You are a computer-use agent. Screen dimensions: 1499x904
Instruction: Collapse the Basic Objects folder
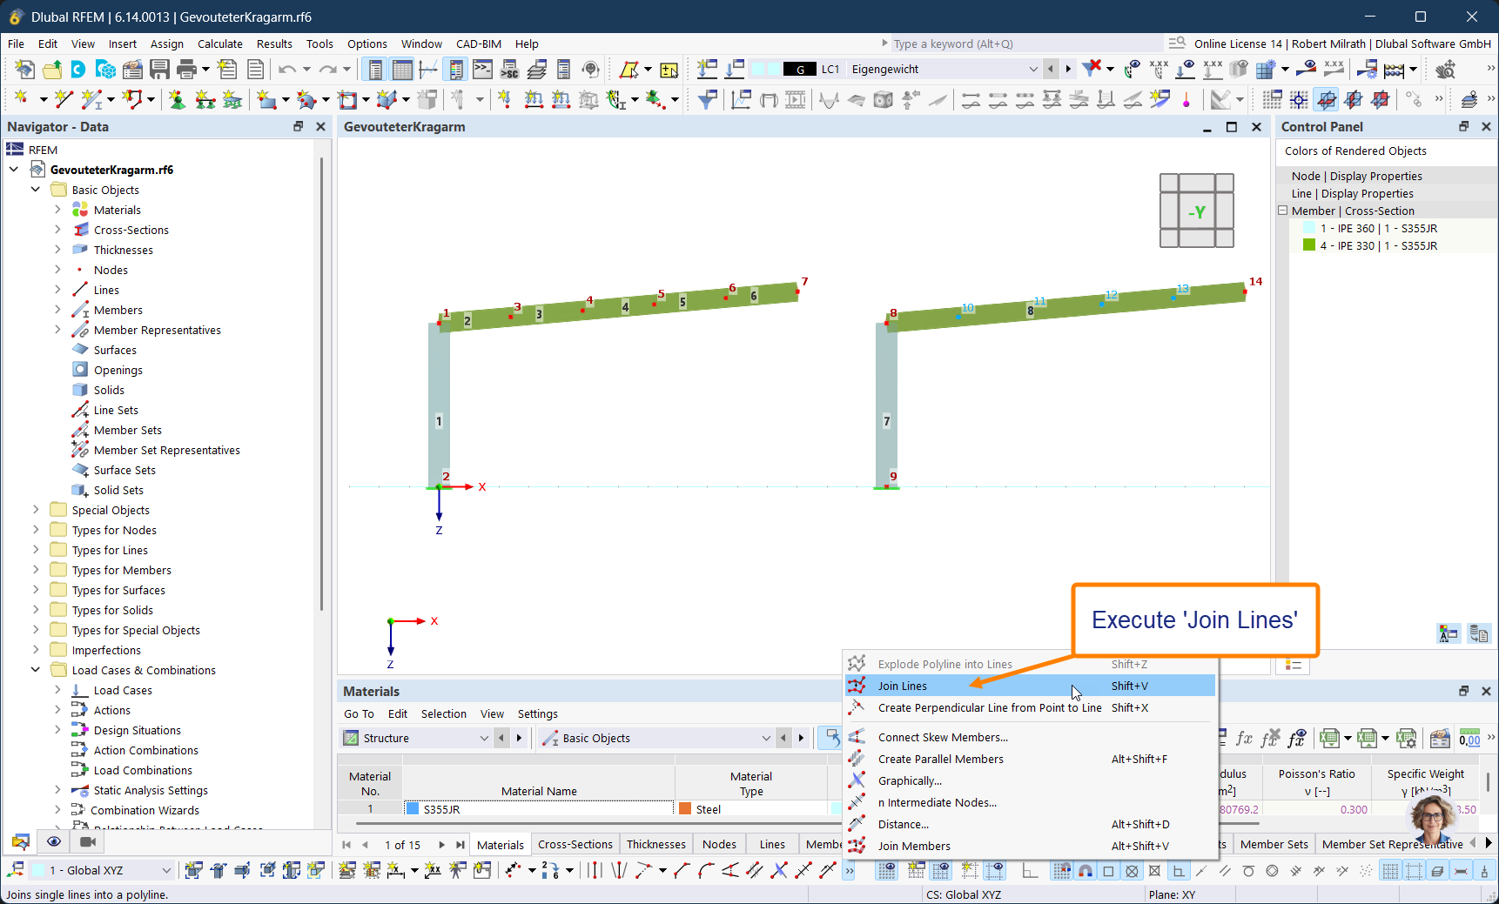[x=36, y=190]
